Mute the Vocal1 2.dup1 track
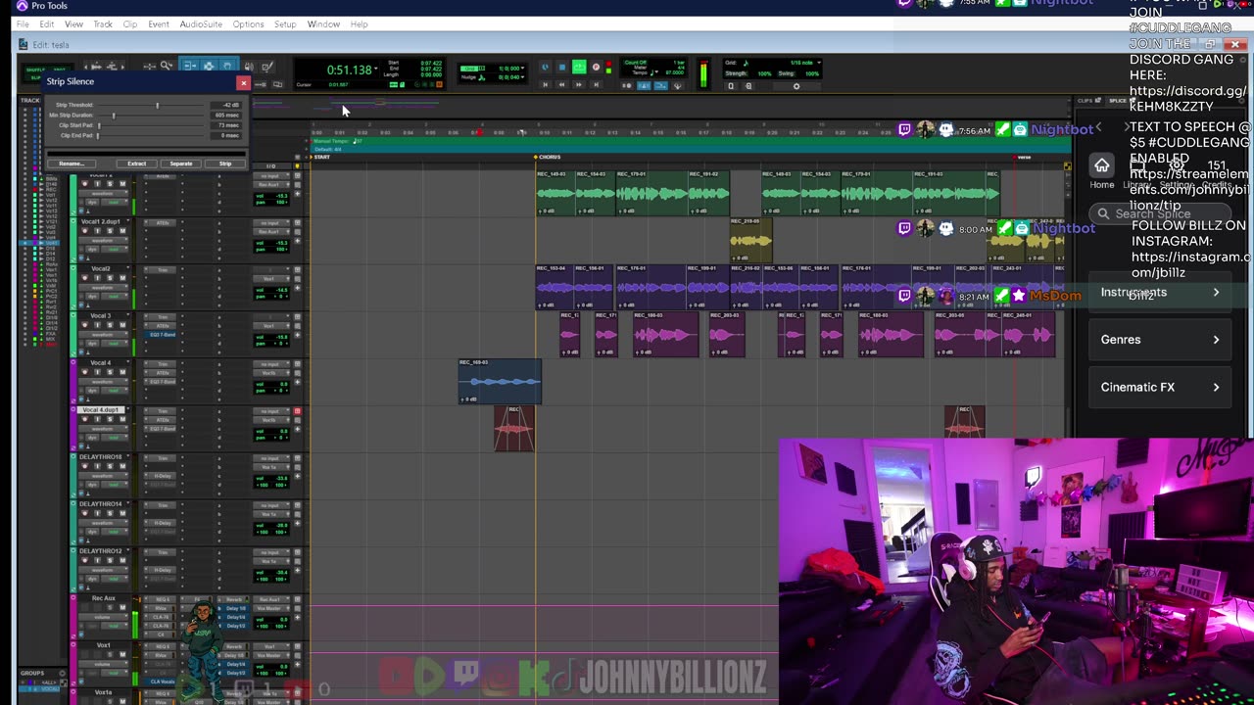 (x=122, y=231)
